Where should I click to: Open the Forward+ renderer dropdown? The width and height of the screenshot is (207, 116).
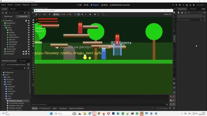[201, 5]
